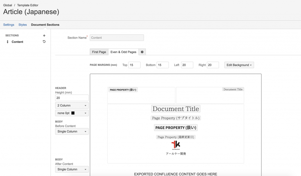Click the Left margin field
Image resolution: width=301 pixels, height=176 pixels.
click(x=187, y=65)
